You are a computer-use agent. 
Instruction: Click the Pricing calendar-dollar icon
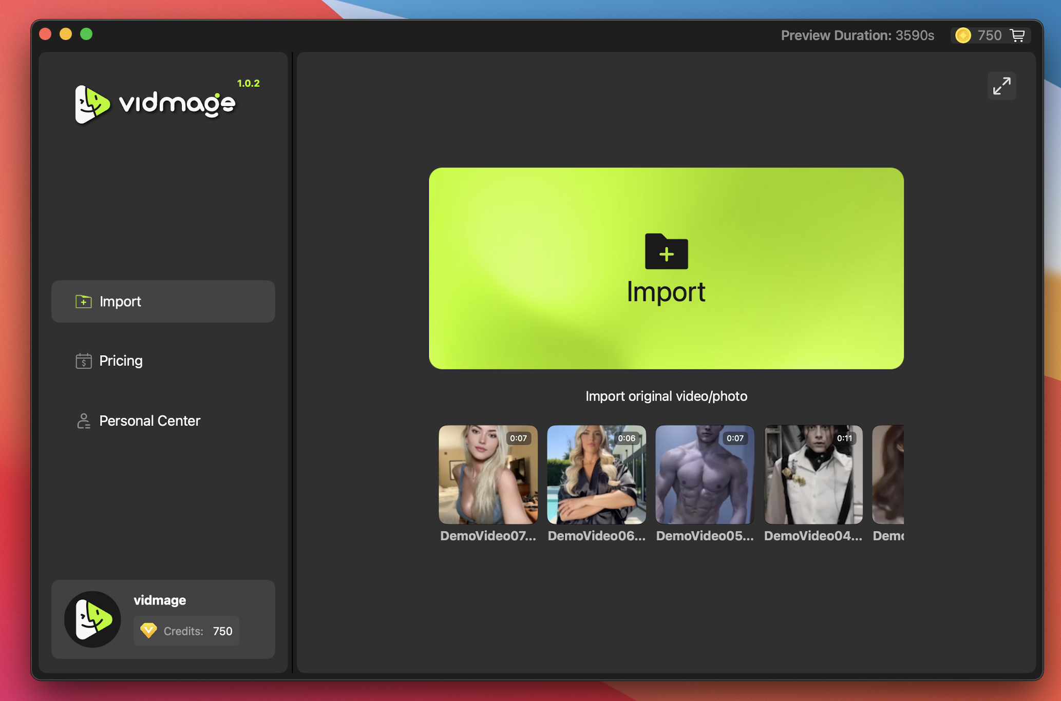83,361
